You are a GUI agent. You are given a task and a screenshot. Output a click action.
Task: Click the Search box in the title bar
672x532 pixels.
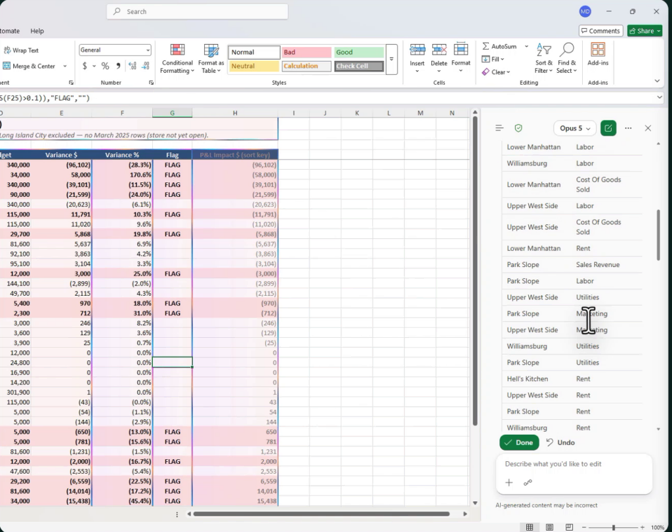197,12
